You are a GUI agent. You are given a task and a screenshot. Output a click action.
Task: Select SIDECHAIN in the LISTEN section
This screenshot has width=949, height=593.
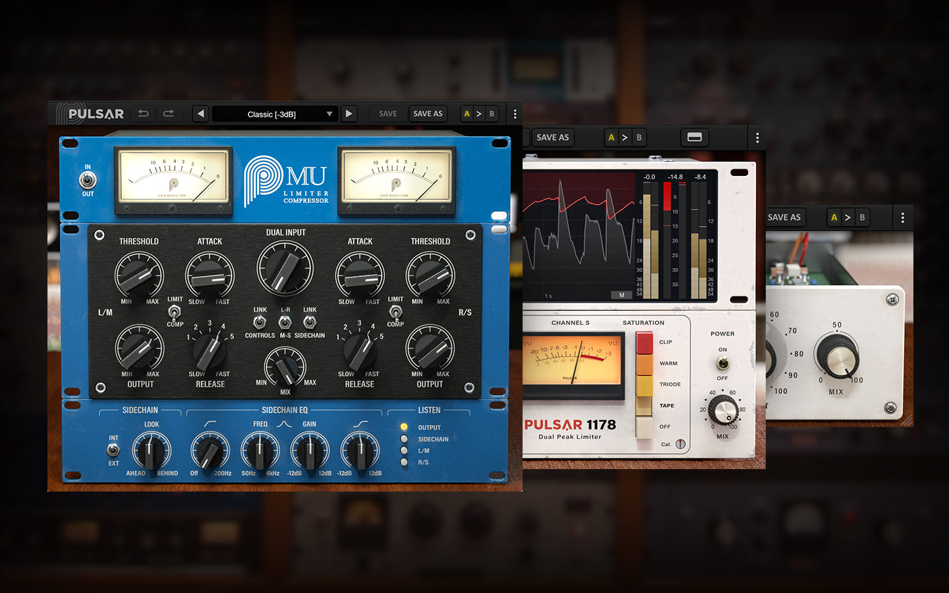tap(404, 439)
